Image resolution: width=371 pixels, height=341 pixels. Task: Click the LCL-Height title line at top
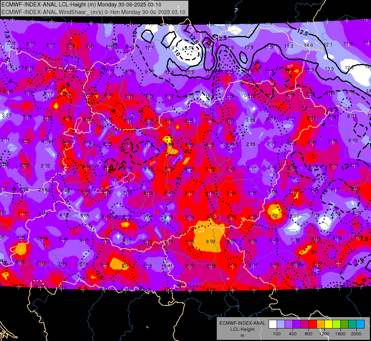tap(81, 5)
